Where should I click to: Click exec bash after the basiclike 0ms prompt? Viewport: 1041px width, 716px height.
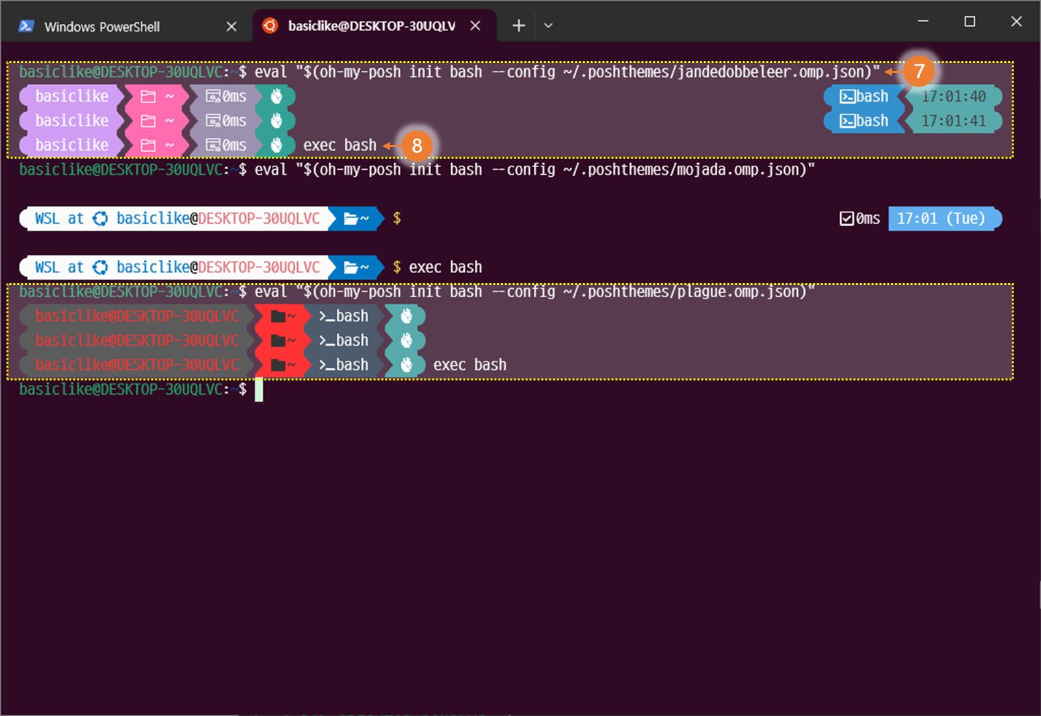(x=340, y=145)
